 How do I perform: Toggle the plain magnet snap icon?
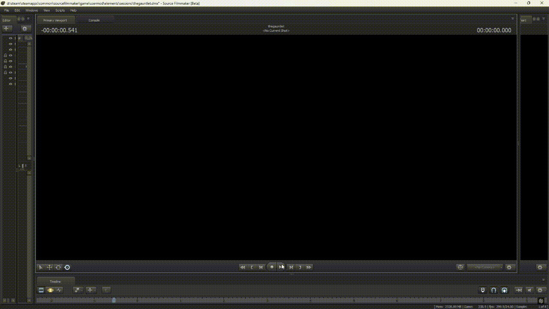click(494, 290)
